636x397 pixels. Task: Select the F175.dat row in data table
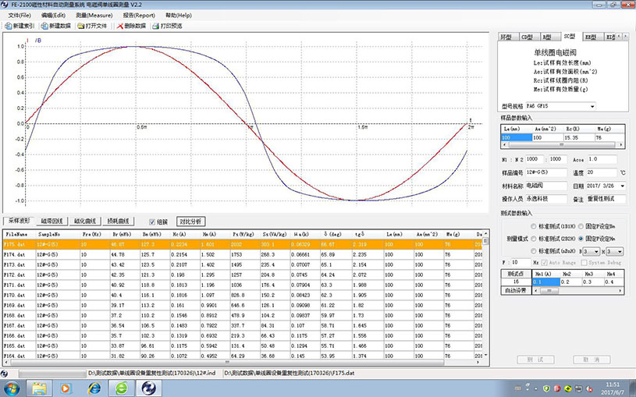243,245
